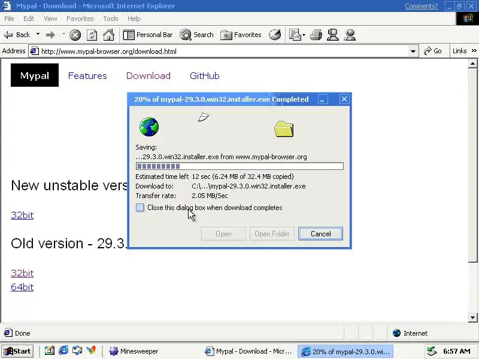Toggle the Personal Bar button
Viewport: 479px width, 359px height.
coord(148,35)
